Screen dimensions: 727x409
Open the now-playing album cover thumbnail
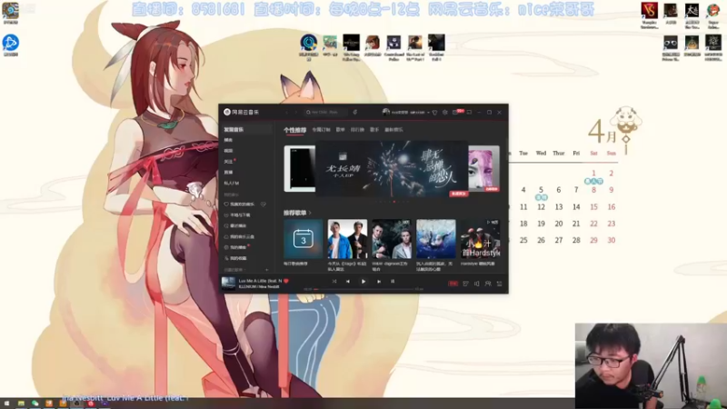pyautogui.click(x=228, y=283)
